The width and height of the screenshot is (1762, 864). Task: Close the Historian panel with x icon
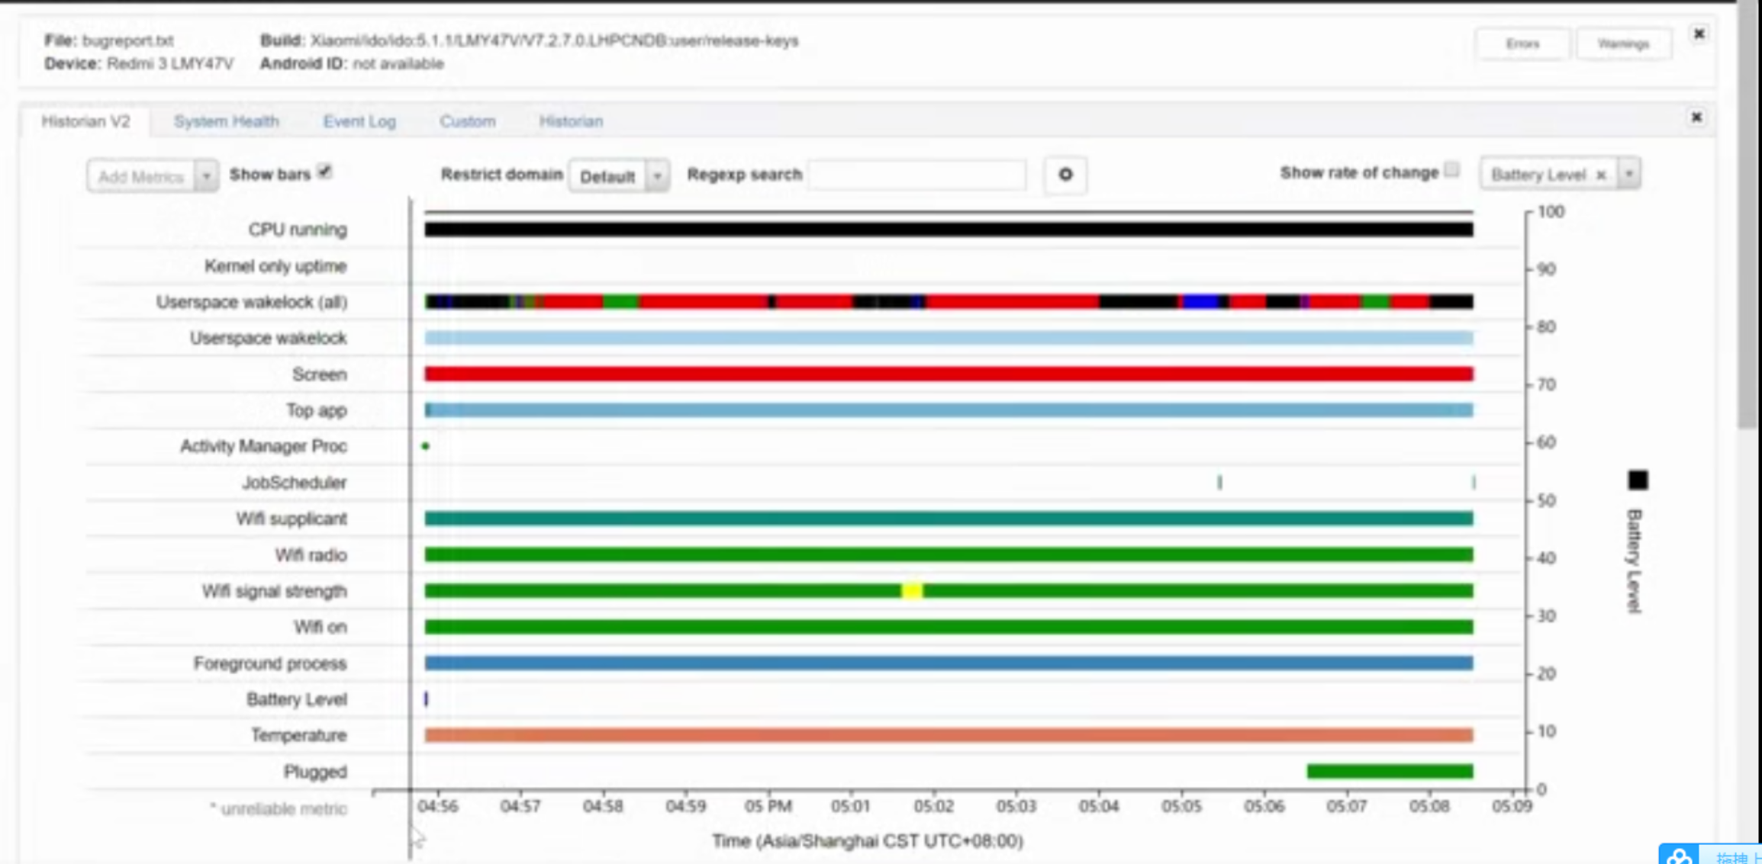(x=1696, y=117)
